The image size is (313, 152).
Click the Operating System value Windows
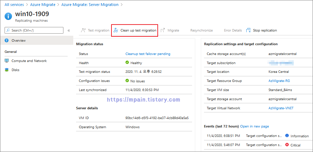(x=132, y=127)
